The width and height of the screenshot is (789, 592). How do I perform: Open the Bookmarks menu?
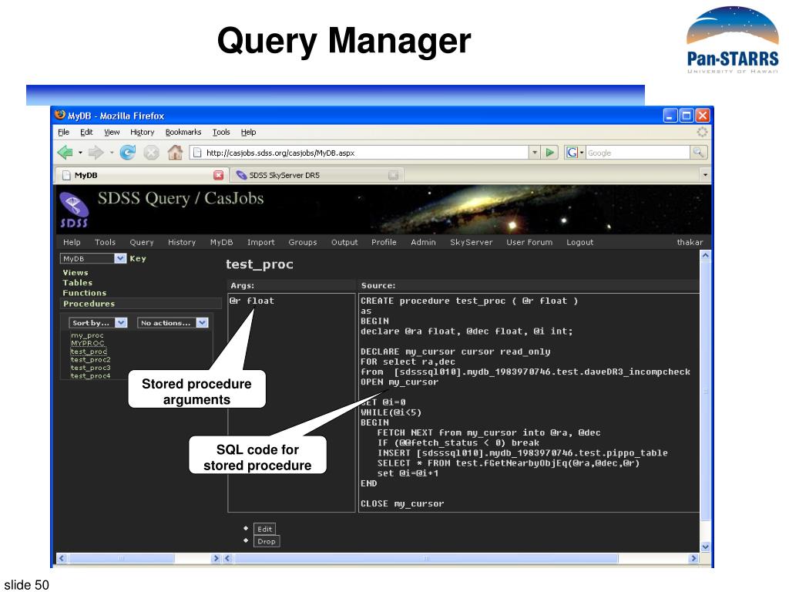point(183,132)
